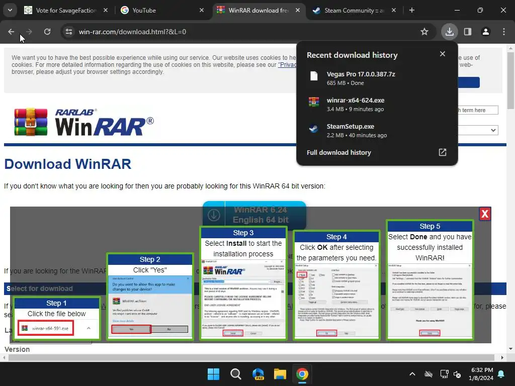Open File Explorer from the taskbar
The width and height of the screenshot is (515, 386).
280,374
